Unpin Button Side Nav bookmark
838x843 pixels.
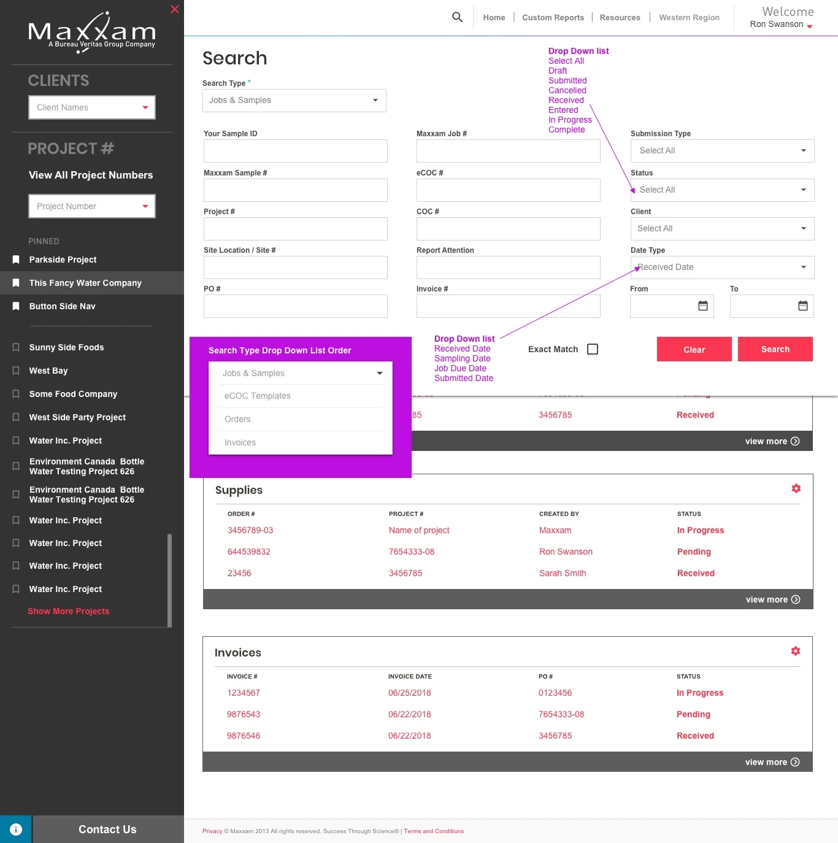click(x=16, y=306)
